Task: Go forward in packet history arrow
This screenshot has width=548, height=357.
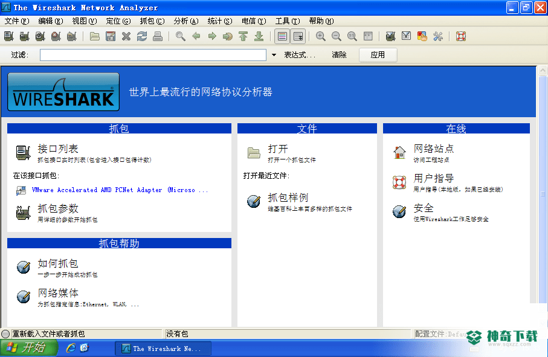Action: (212, 36)
